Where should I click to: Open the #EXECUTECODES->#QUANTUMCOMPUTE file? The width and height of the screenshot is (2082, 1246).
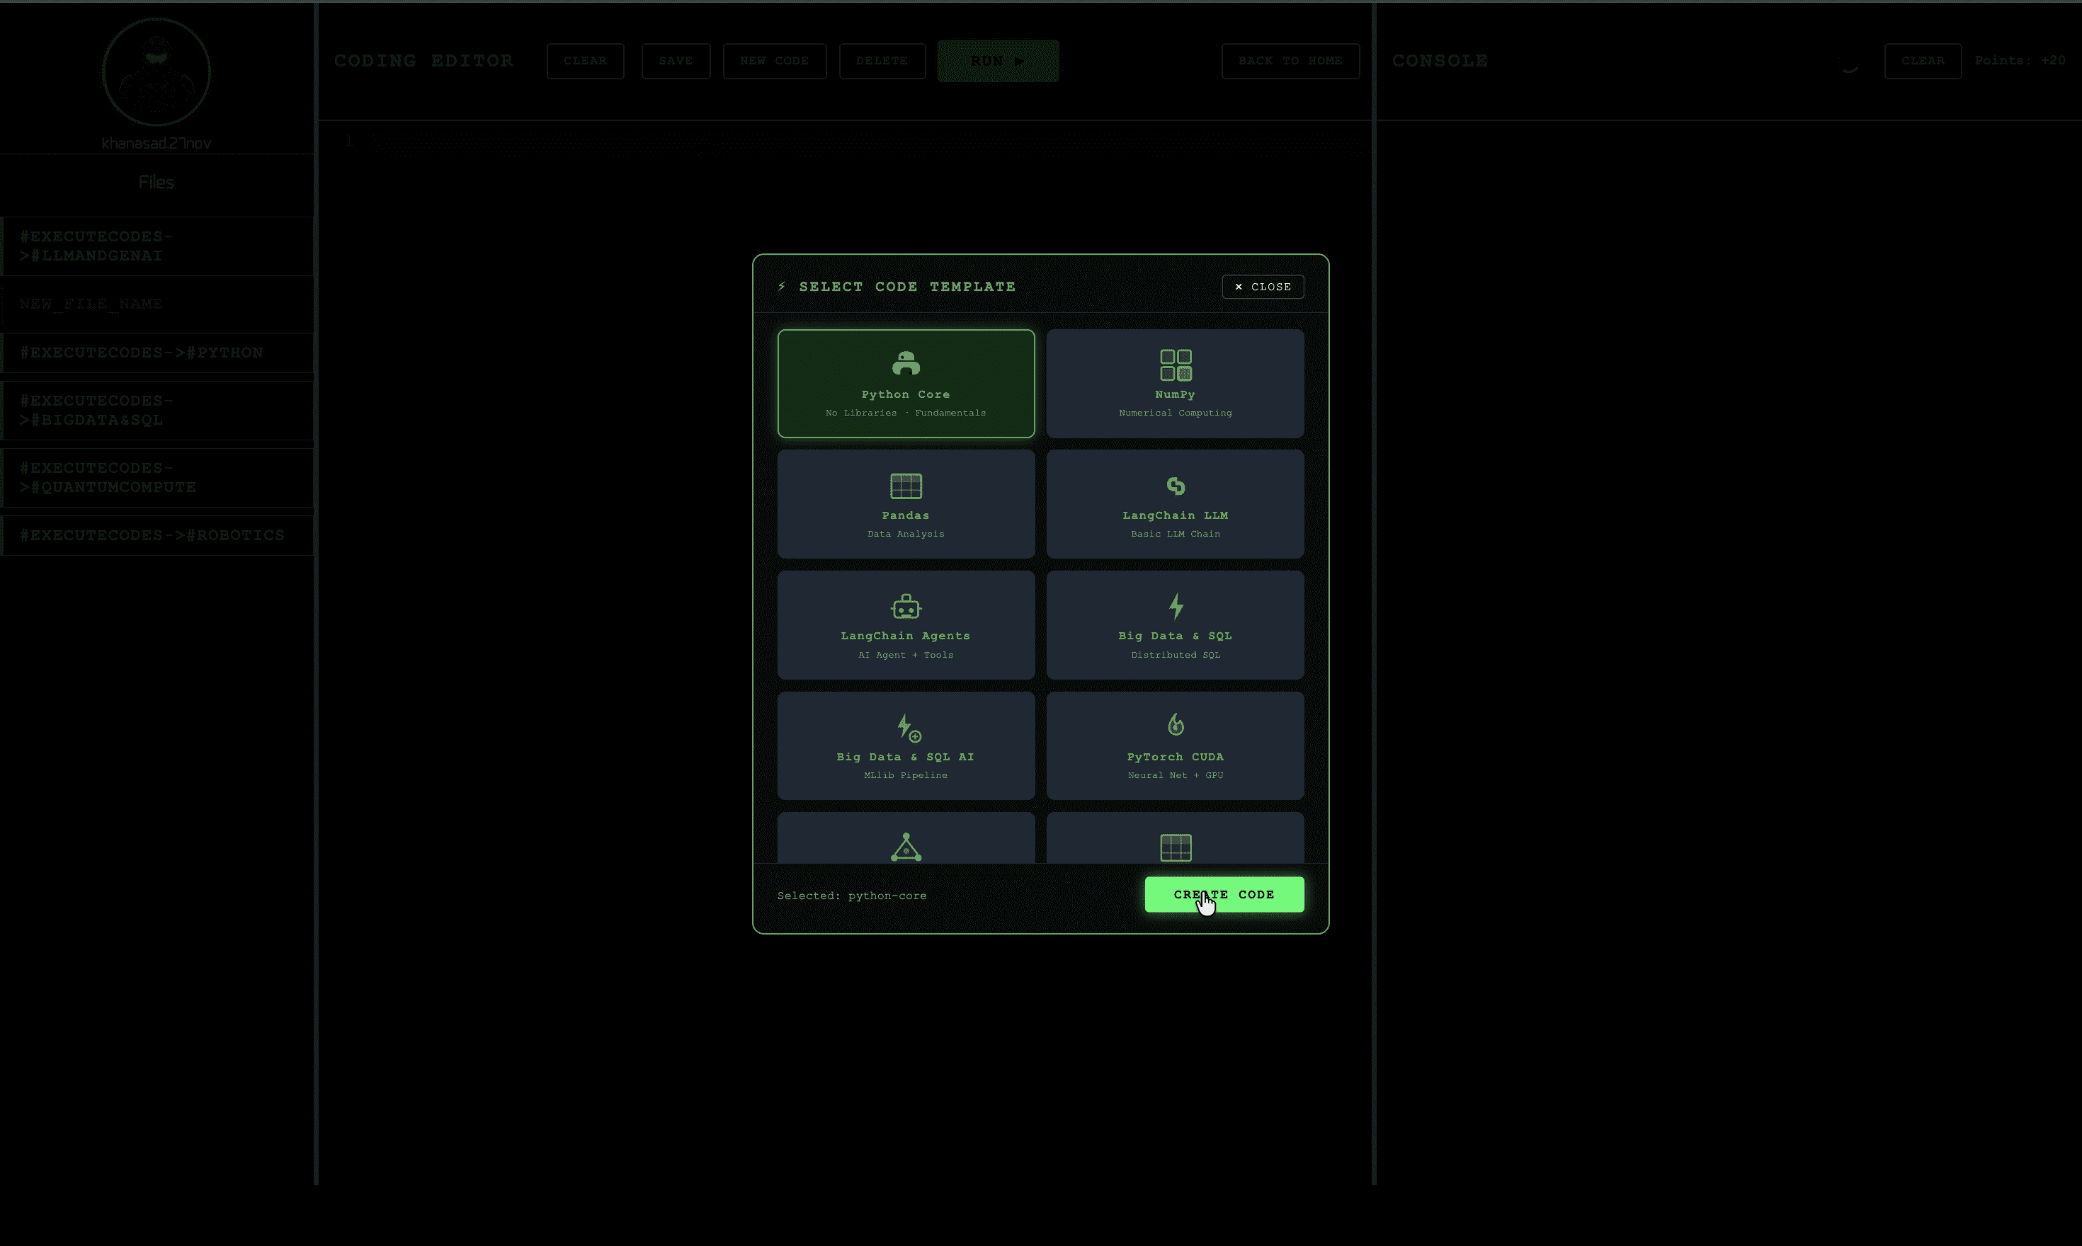pos(158,478)
